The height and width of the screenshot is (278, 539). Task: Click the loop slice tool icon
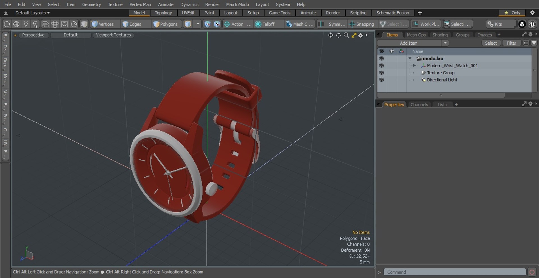pyautogui.click(x=45, y=24)
